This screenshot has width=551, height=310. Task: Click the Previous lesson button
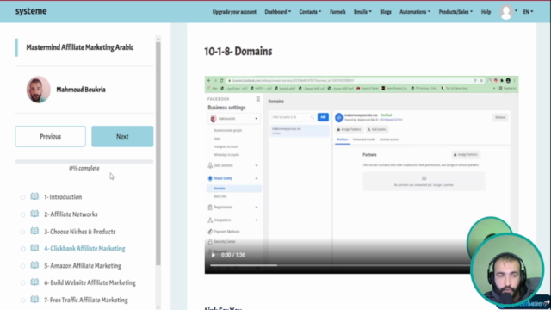click(50, 136)
